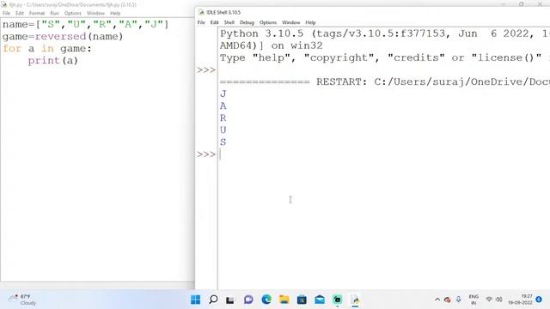The height and width of the screenshot is (309, 550).
Task: Click the output letter S in shell
Action: [223, 142]
